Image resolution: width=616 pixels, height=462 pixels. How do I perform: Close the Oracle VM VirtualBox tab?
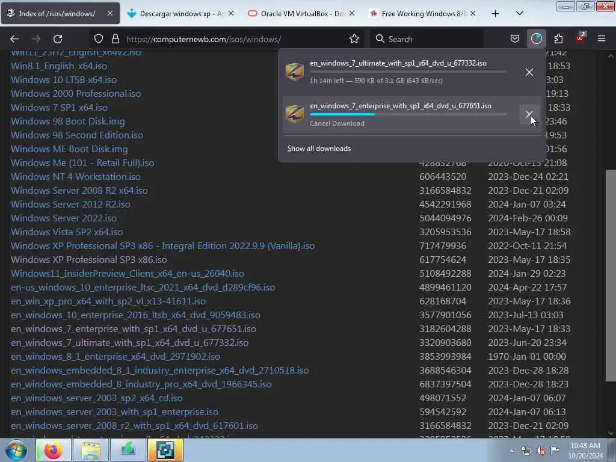click(352, 13)
